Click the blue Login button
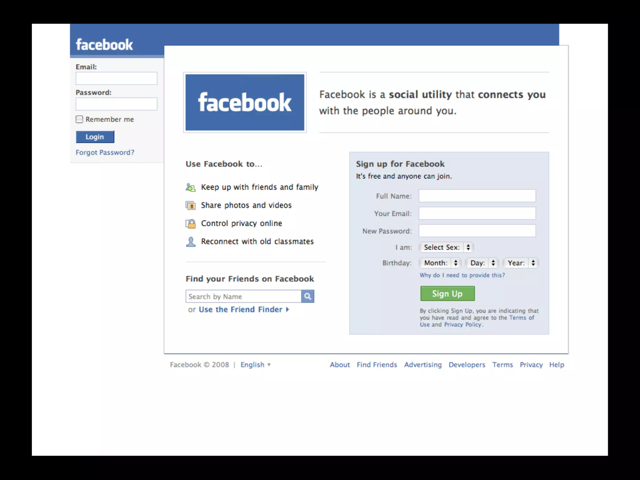Image resolution: width=640 pixels, height=480 pixels. coord(95,137)
